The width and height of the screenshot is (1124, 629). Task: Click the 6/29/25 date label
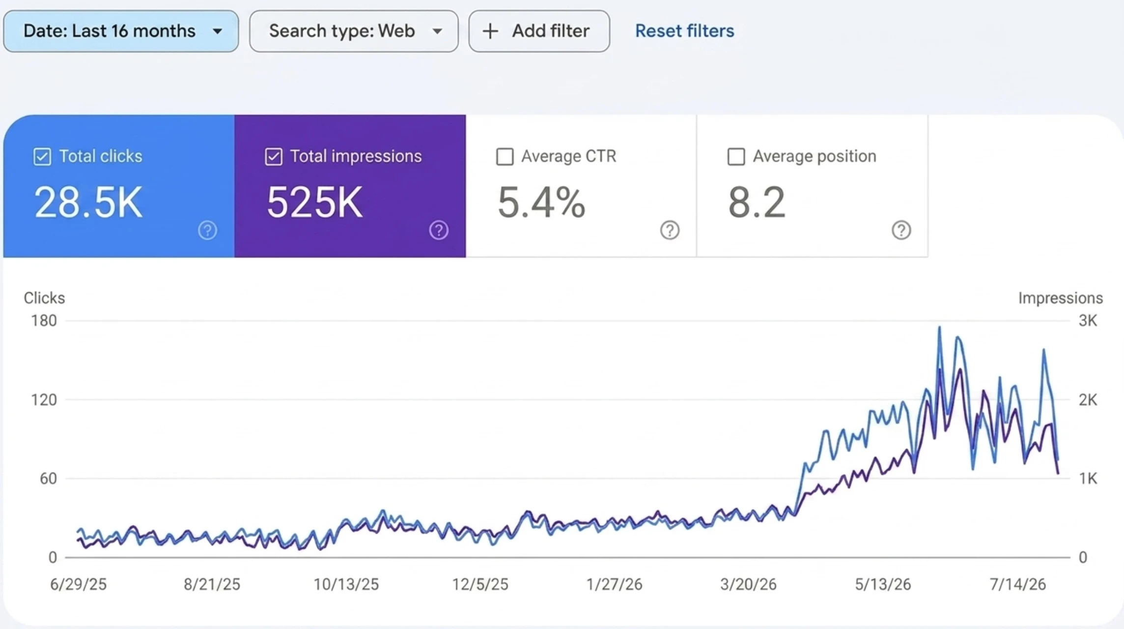click(x=79, y=584)
